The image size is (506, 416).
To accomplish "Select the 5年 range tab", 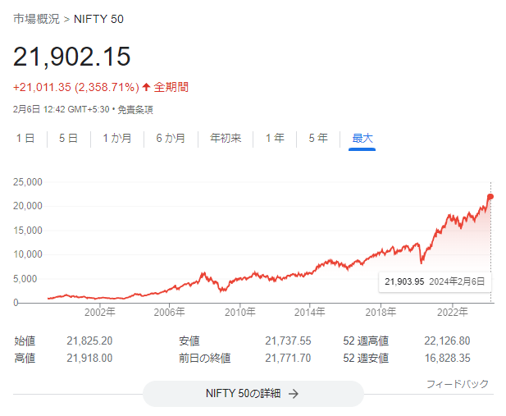I will [x=318, y=138].
